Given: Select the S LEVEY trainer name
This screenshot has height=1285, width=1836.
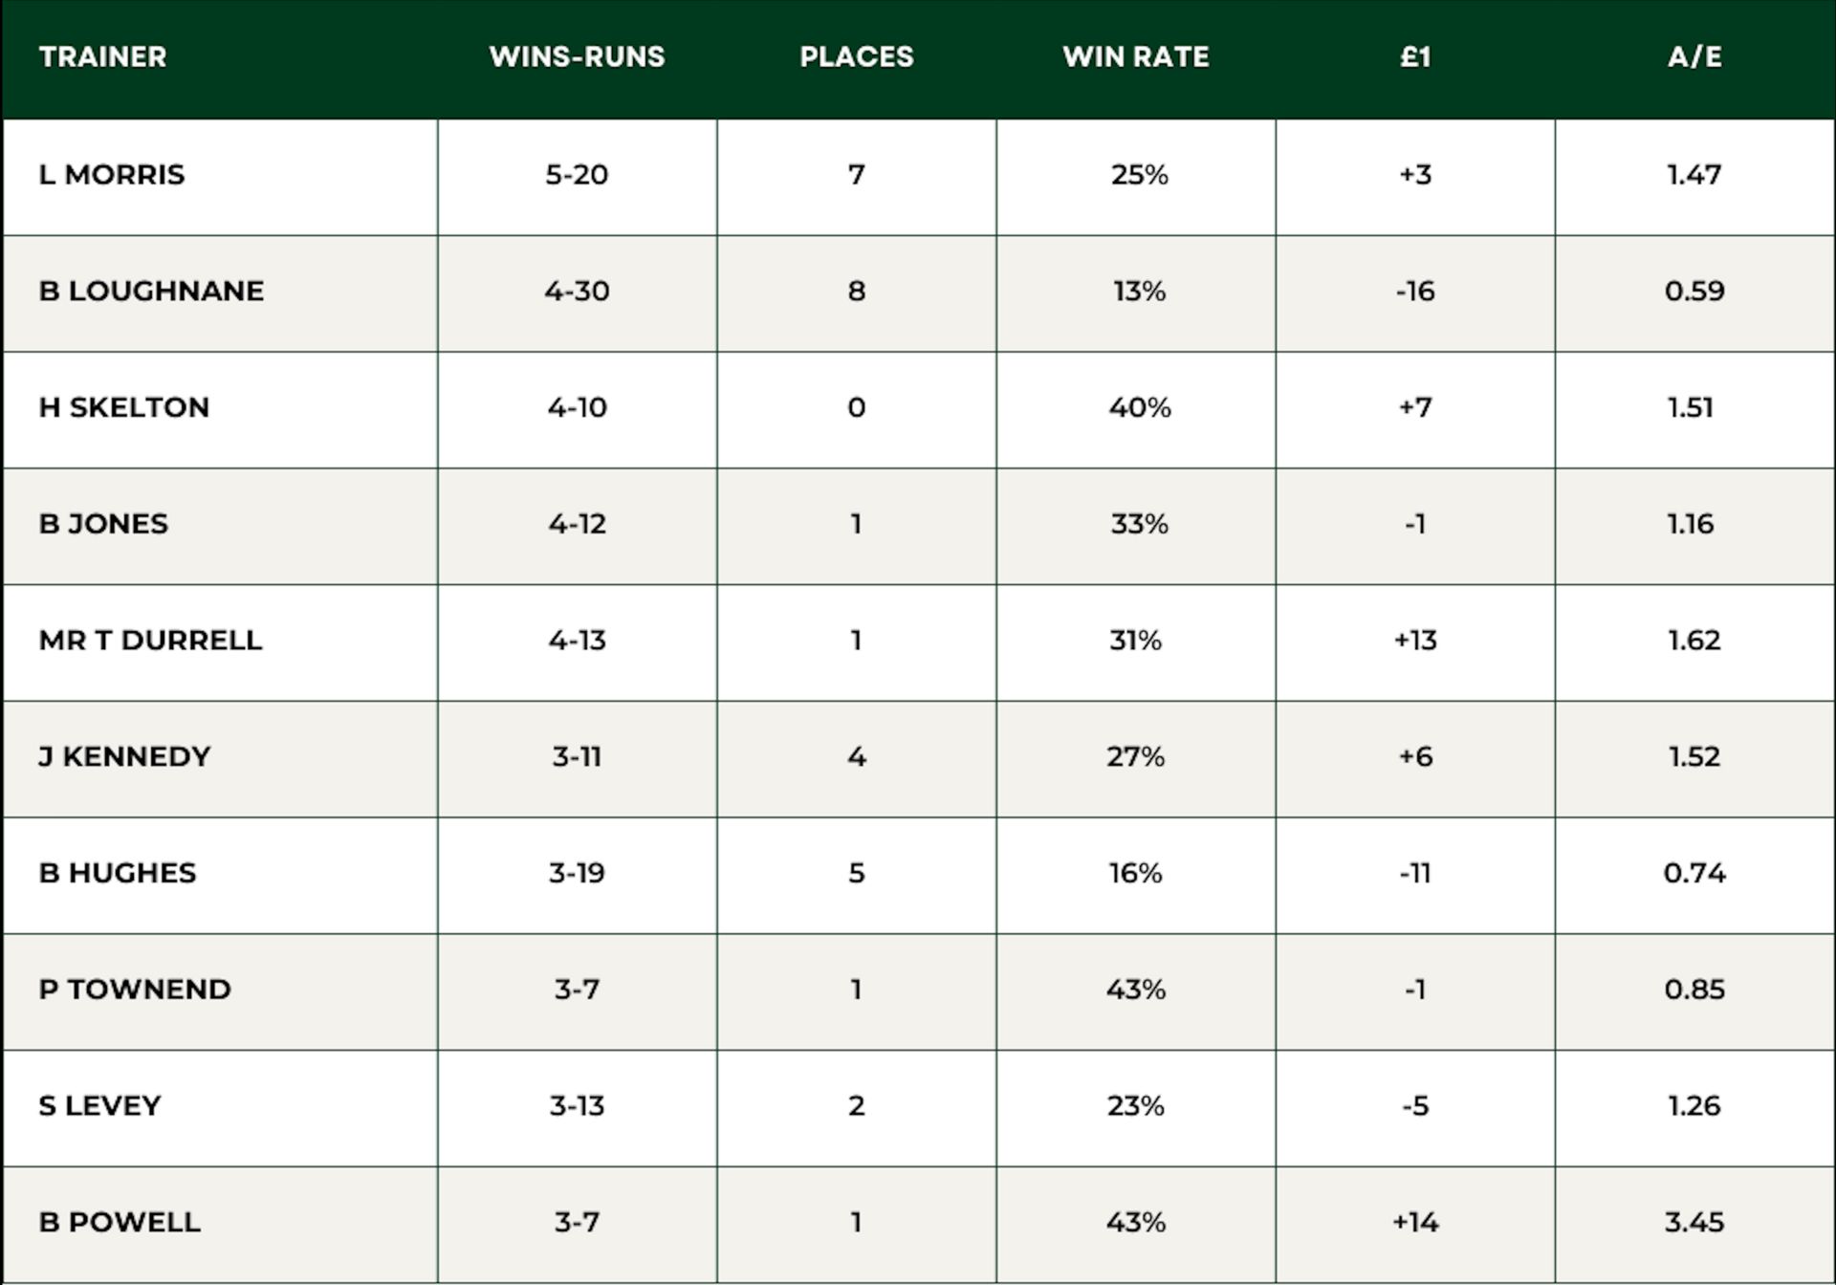Looking at the screenshot, I should point(99,1106).
